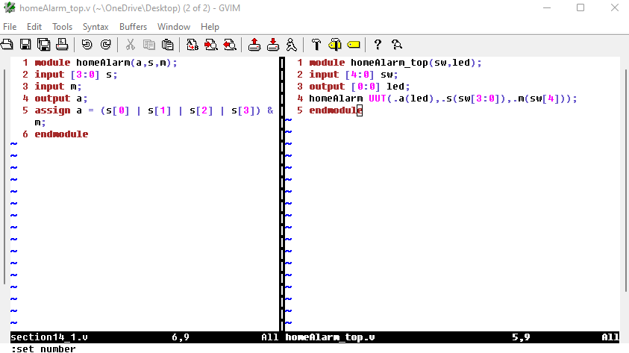Image resolution: width=629 pixels, height=353 pixels.
Task: Expand the Buffers menu
Action: tap(133, 26)
